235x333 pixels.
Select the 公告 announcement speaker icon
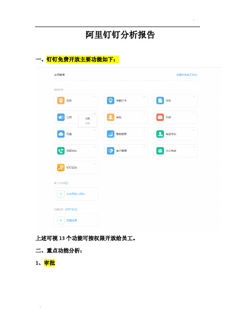point(61,117)
